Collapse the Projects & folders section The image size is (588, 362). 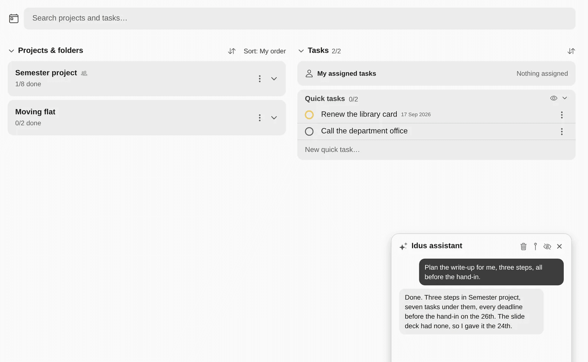coord(11,51)
